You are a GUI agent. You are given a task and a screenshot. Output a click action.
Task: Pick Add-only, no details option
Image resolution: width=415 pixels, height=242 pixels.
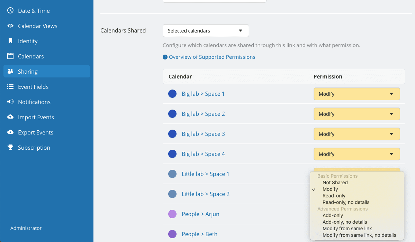click(x=344, y=222)
